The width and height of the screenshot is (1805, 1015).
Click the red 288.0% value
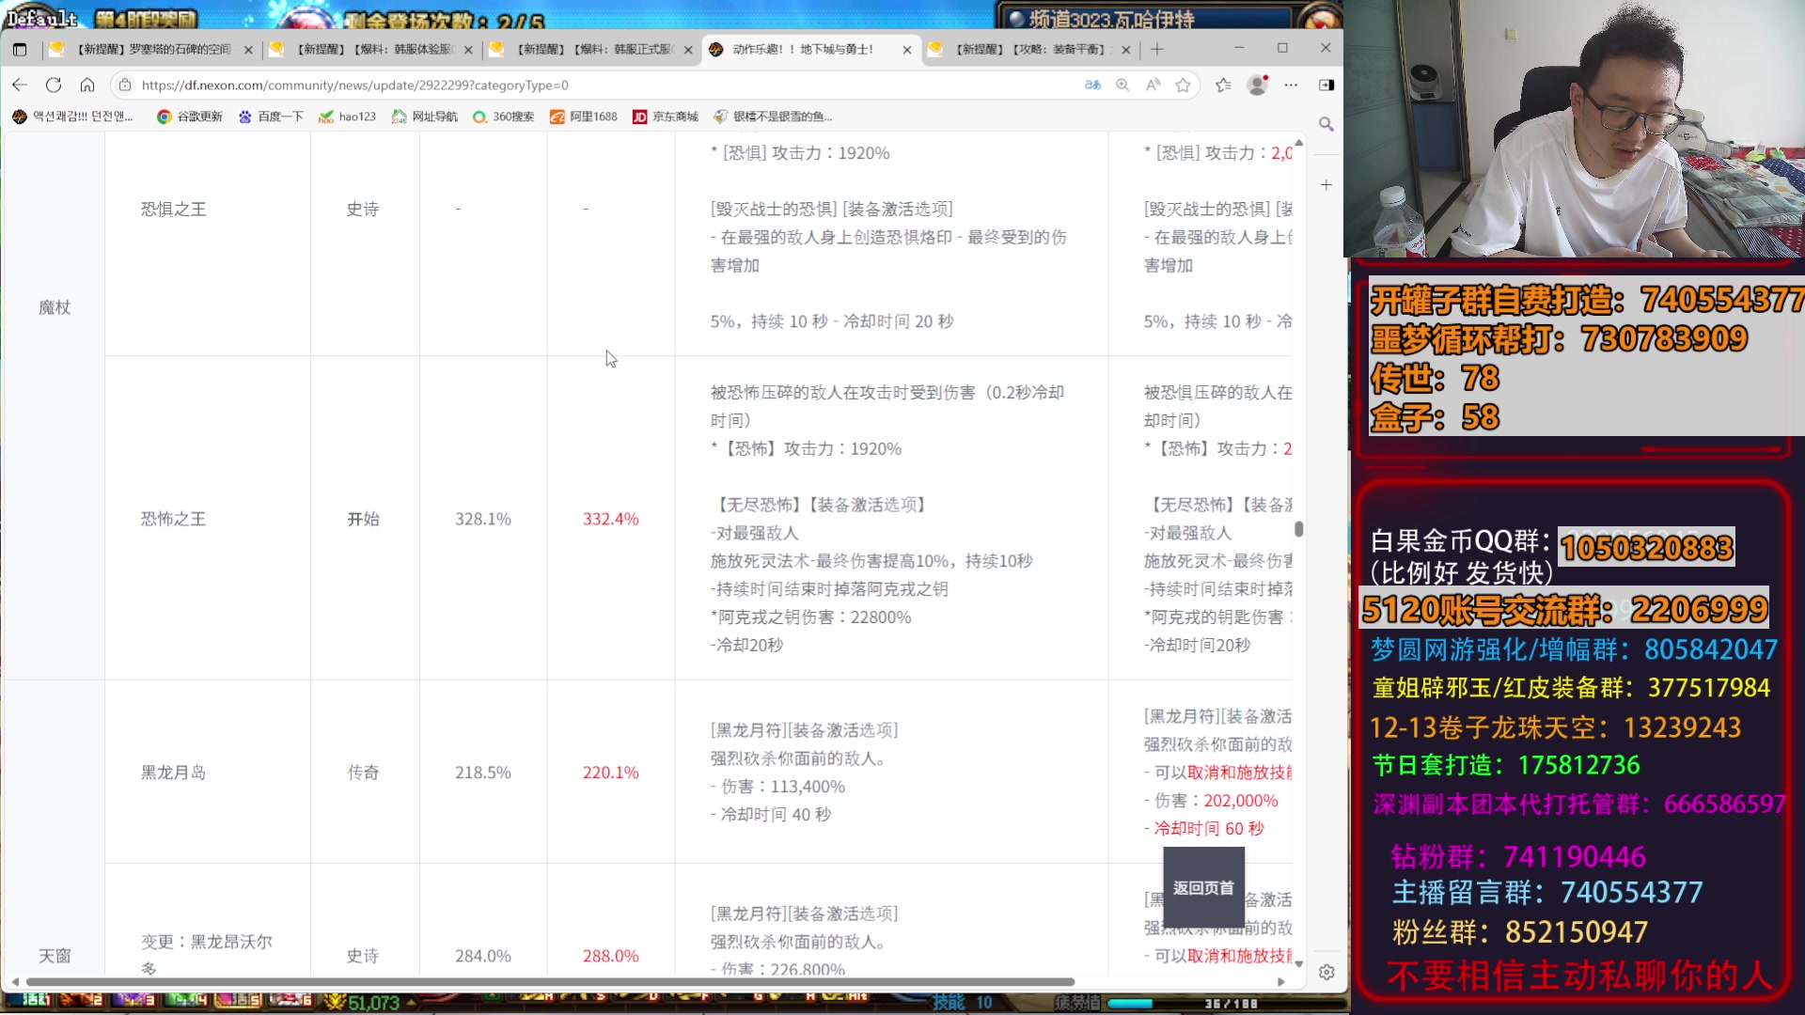[x=610, y=956]
